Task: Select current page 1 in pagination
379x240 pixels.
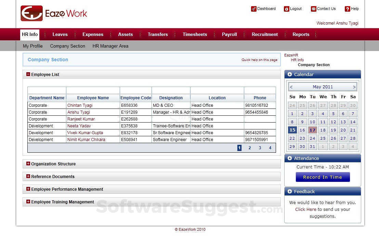Action: [239, 148]
